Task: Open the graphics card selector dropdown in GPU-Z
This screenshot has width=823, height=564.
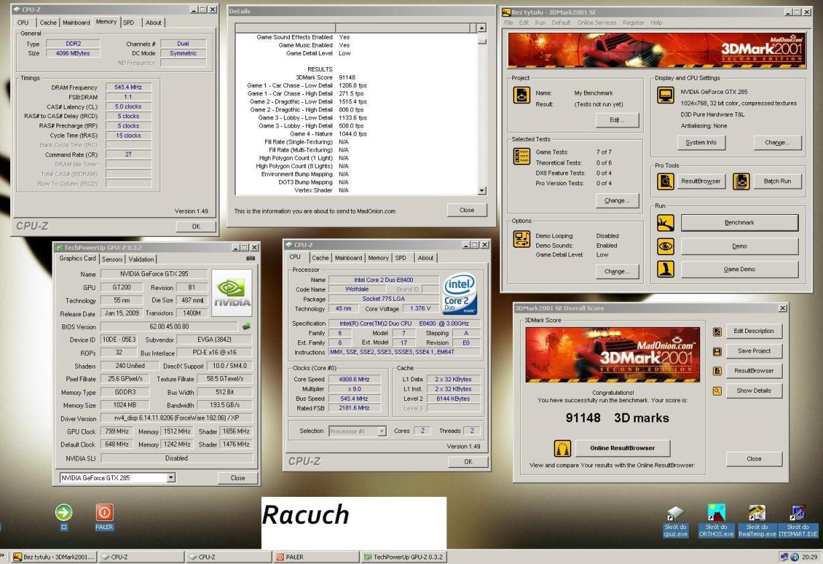Action: tap(171, 478)
